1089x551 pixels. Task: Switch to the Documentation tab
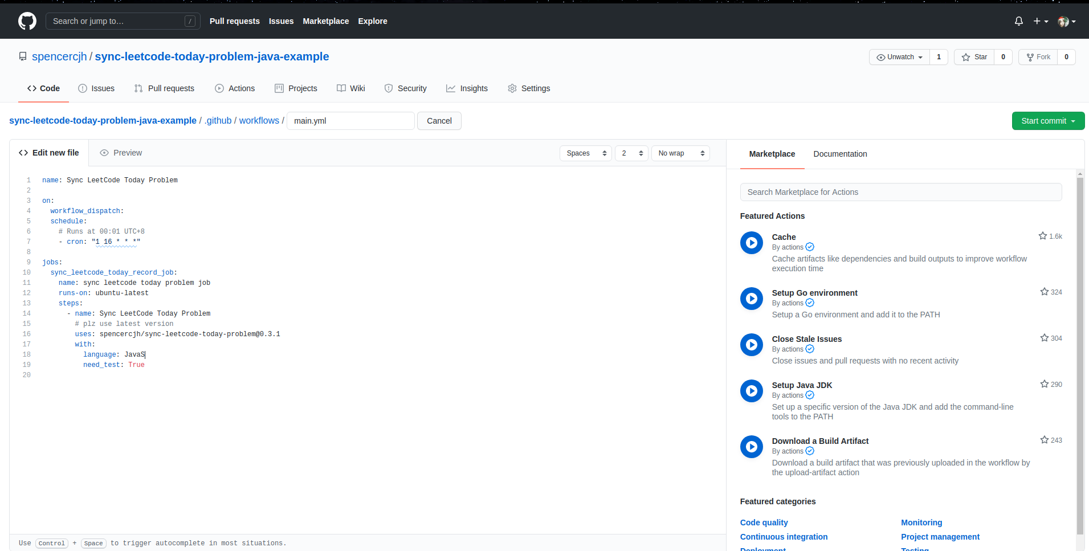840,154
